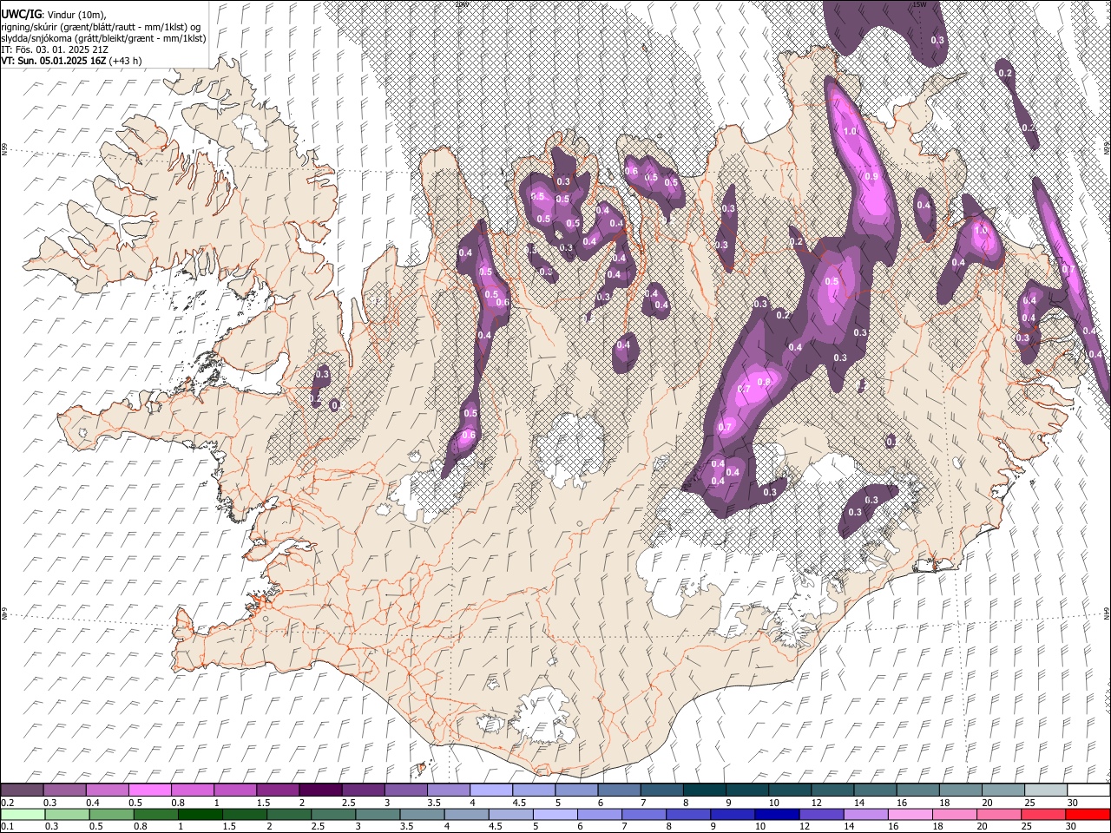Image resolution: width=1111 pixels, height=833 pixels.
Task: Click the 'UWC/IG: Vindur (10m)' title text
Action: [x=54, y=15]
